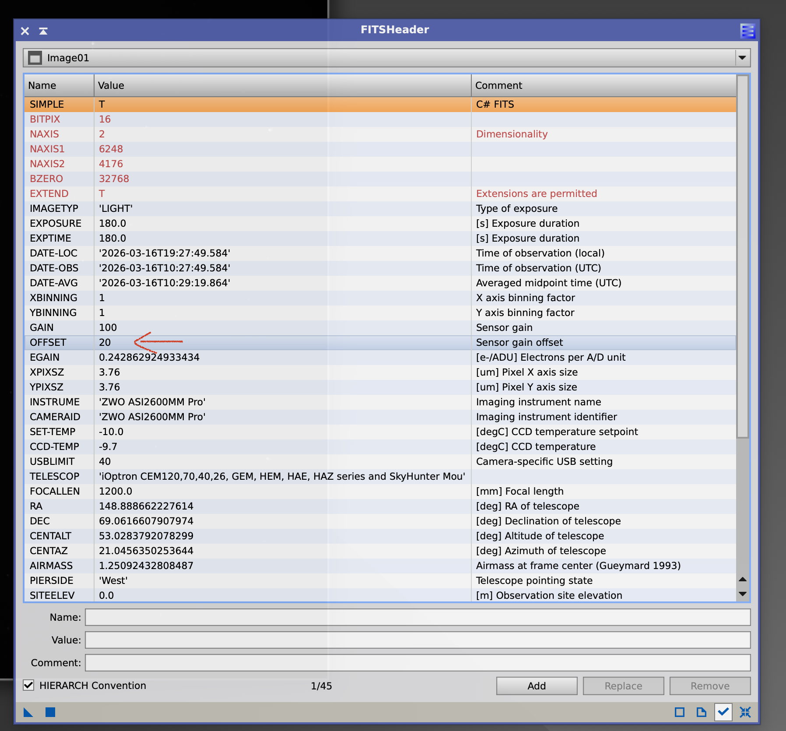Open the Image01 view selection dropdown

coord(742,58)
